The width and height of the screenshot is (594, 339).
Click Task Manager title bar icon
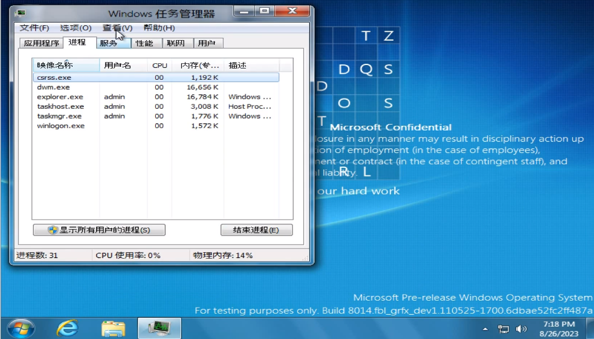point(21,12)
